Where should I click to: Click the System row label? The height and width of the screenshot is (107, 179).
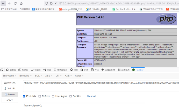(x=80, y=31)
